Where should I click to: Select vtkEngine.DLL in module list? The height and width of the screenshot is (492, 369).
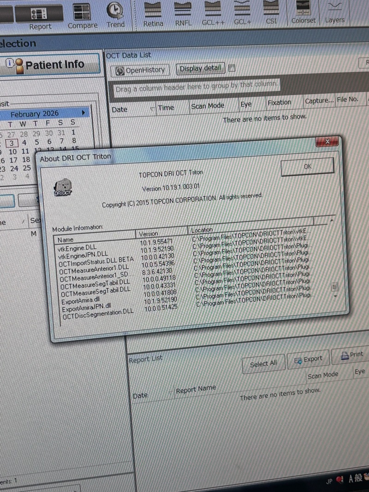(x=77, y=248)
